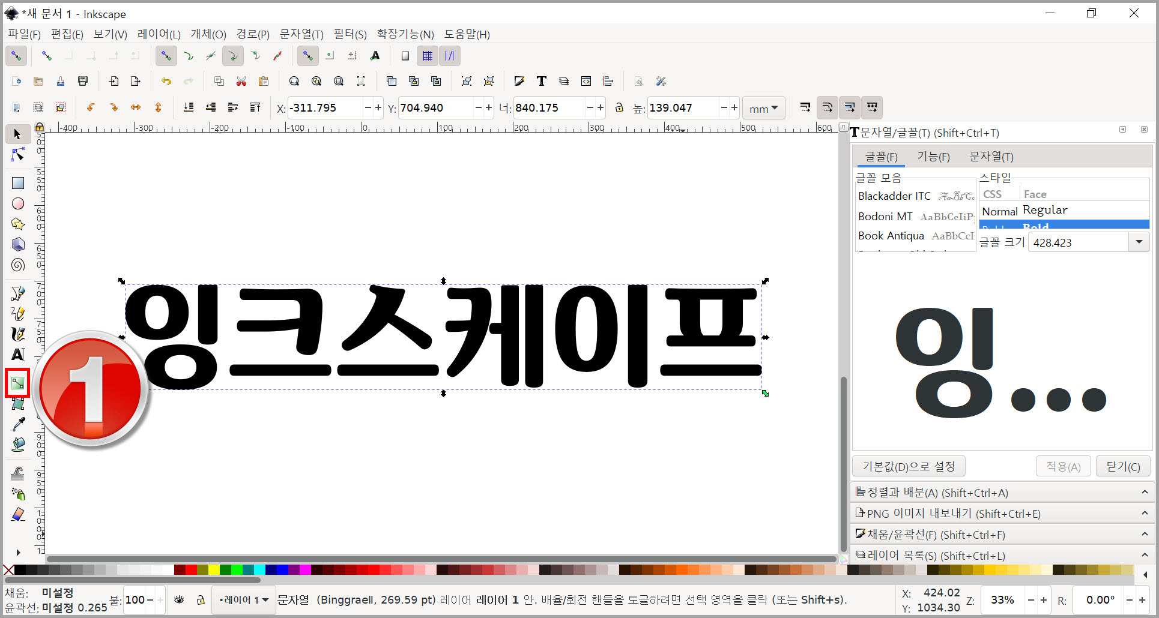This screenshot has width=1159, height=618.
Task: Click the zoom percentage field
Action: pyautogui.click(x=1002, y=600)
